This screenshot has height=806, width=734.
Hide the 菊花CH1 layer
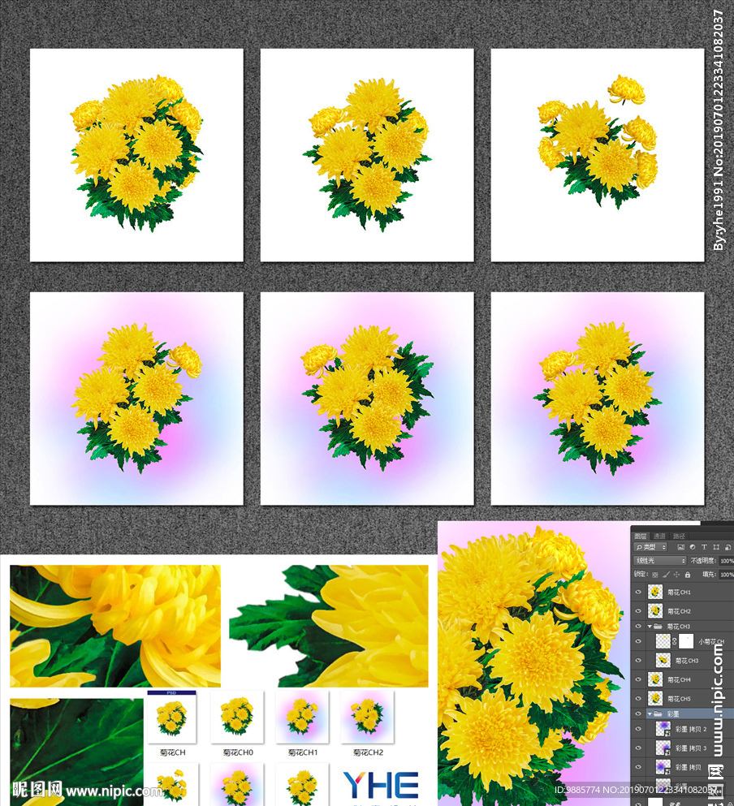[640, 592]
